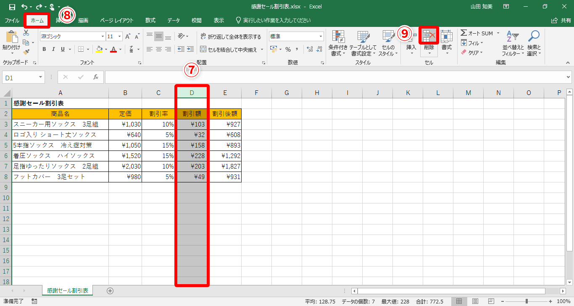This screenshot has height=306, width=574.
Task: Apply fill color with the paint bucket
Action: coord(99,49)
